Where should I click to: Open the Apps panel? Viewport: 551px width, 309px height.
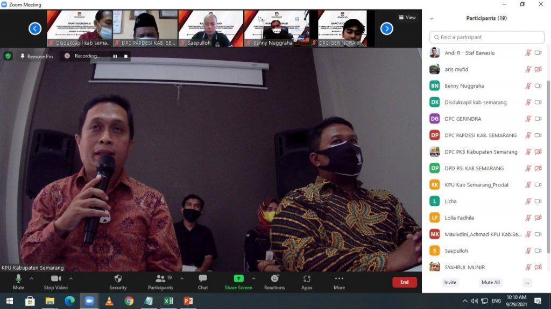point(307,281)
